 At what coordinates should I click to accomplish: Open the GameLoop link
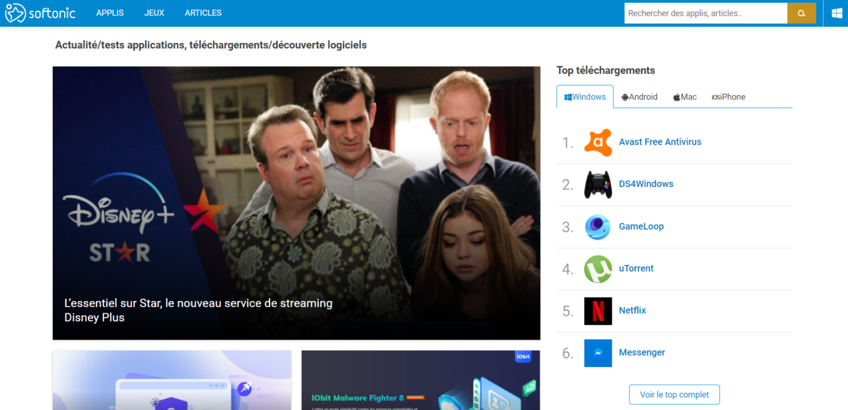(x=641, y=226)
